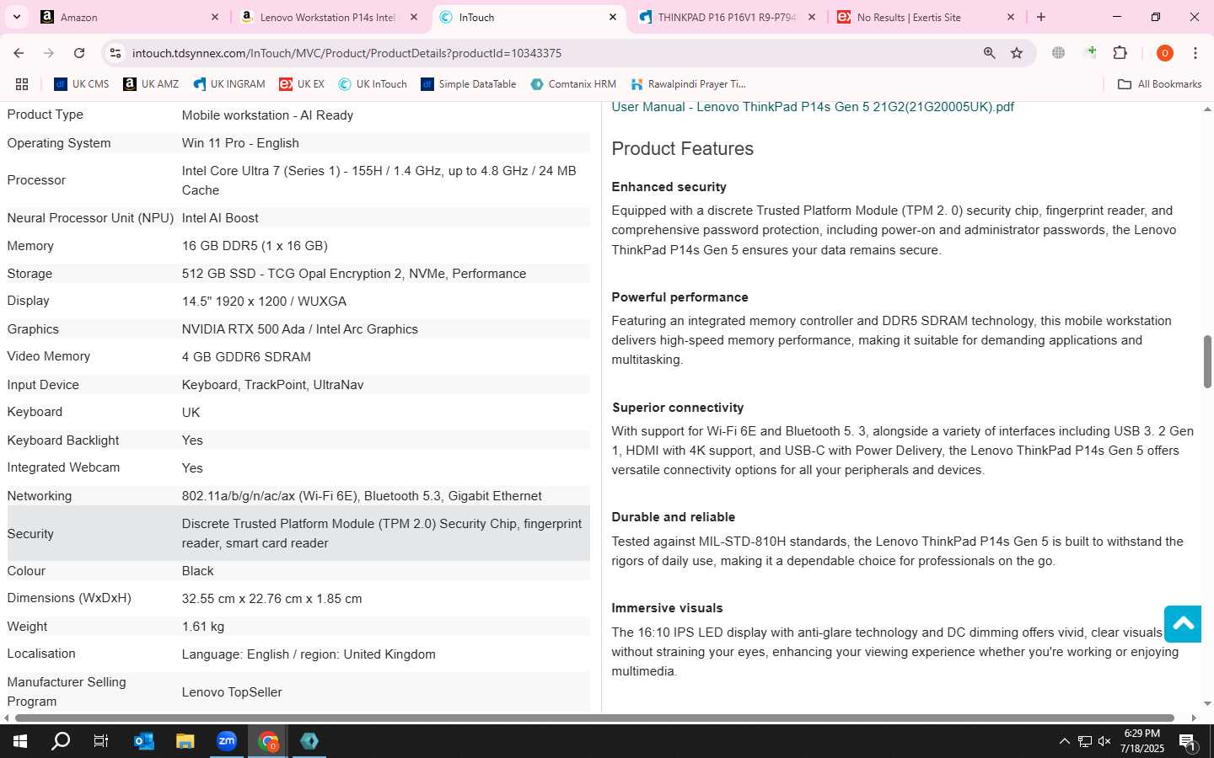
Task: Switch to THINKPAD P16 P16V1 tab
Action: click(727, 17)
